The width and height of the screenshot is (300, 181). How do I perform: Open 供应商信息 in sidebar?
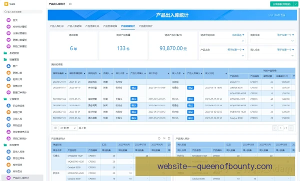(x=18, y=106)
